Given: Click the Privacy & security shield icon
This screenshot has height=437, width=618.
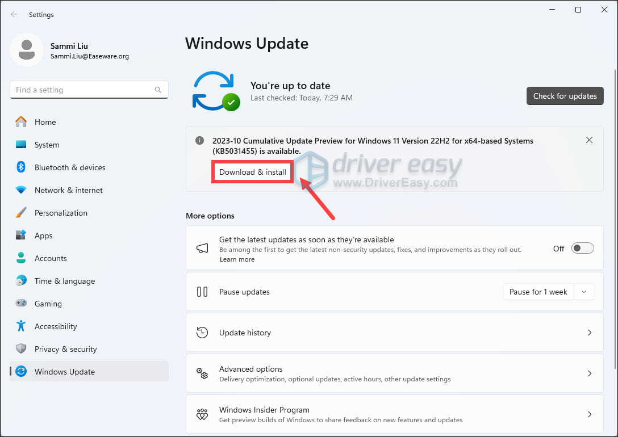Looking at the screenshot, I should pos(21,349).
